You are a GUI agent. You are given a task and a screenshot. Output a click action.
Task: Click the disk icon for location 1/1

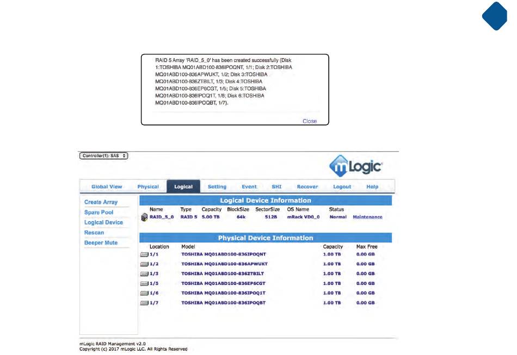144,254
